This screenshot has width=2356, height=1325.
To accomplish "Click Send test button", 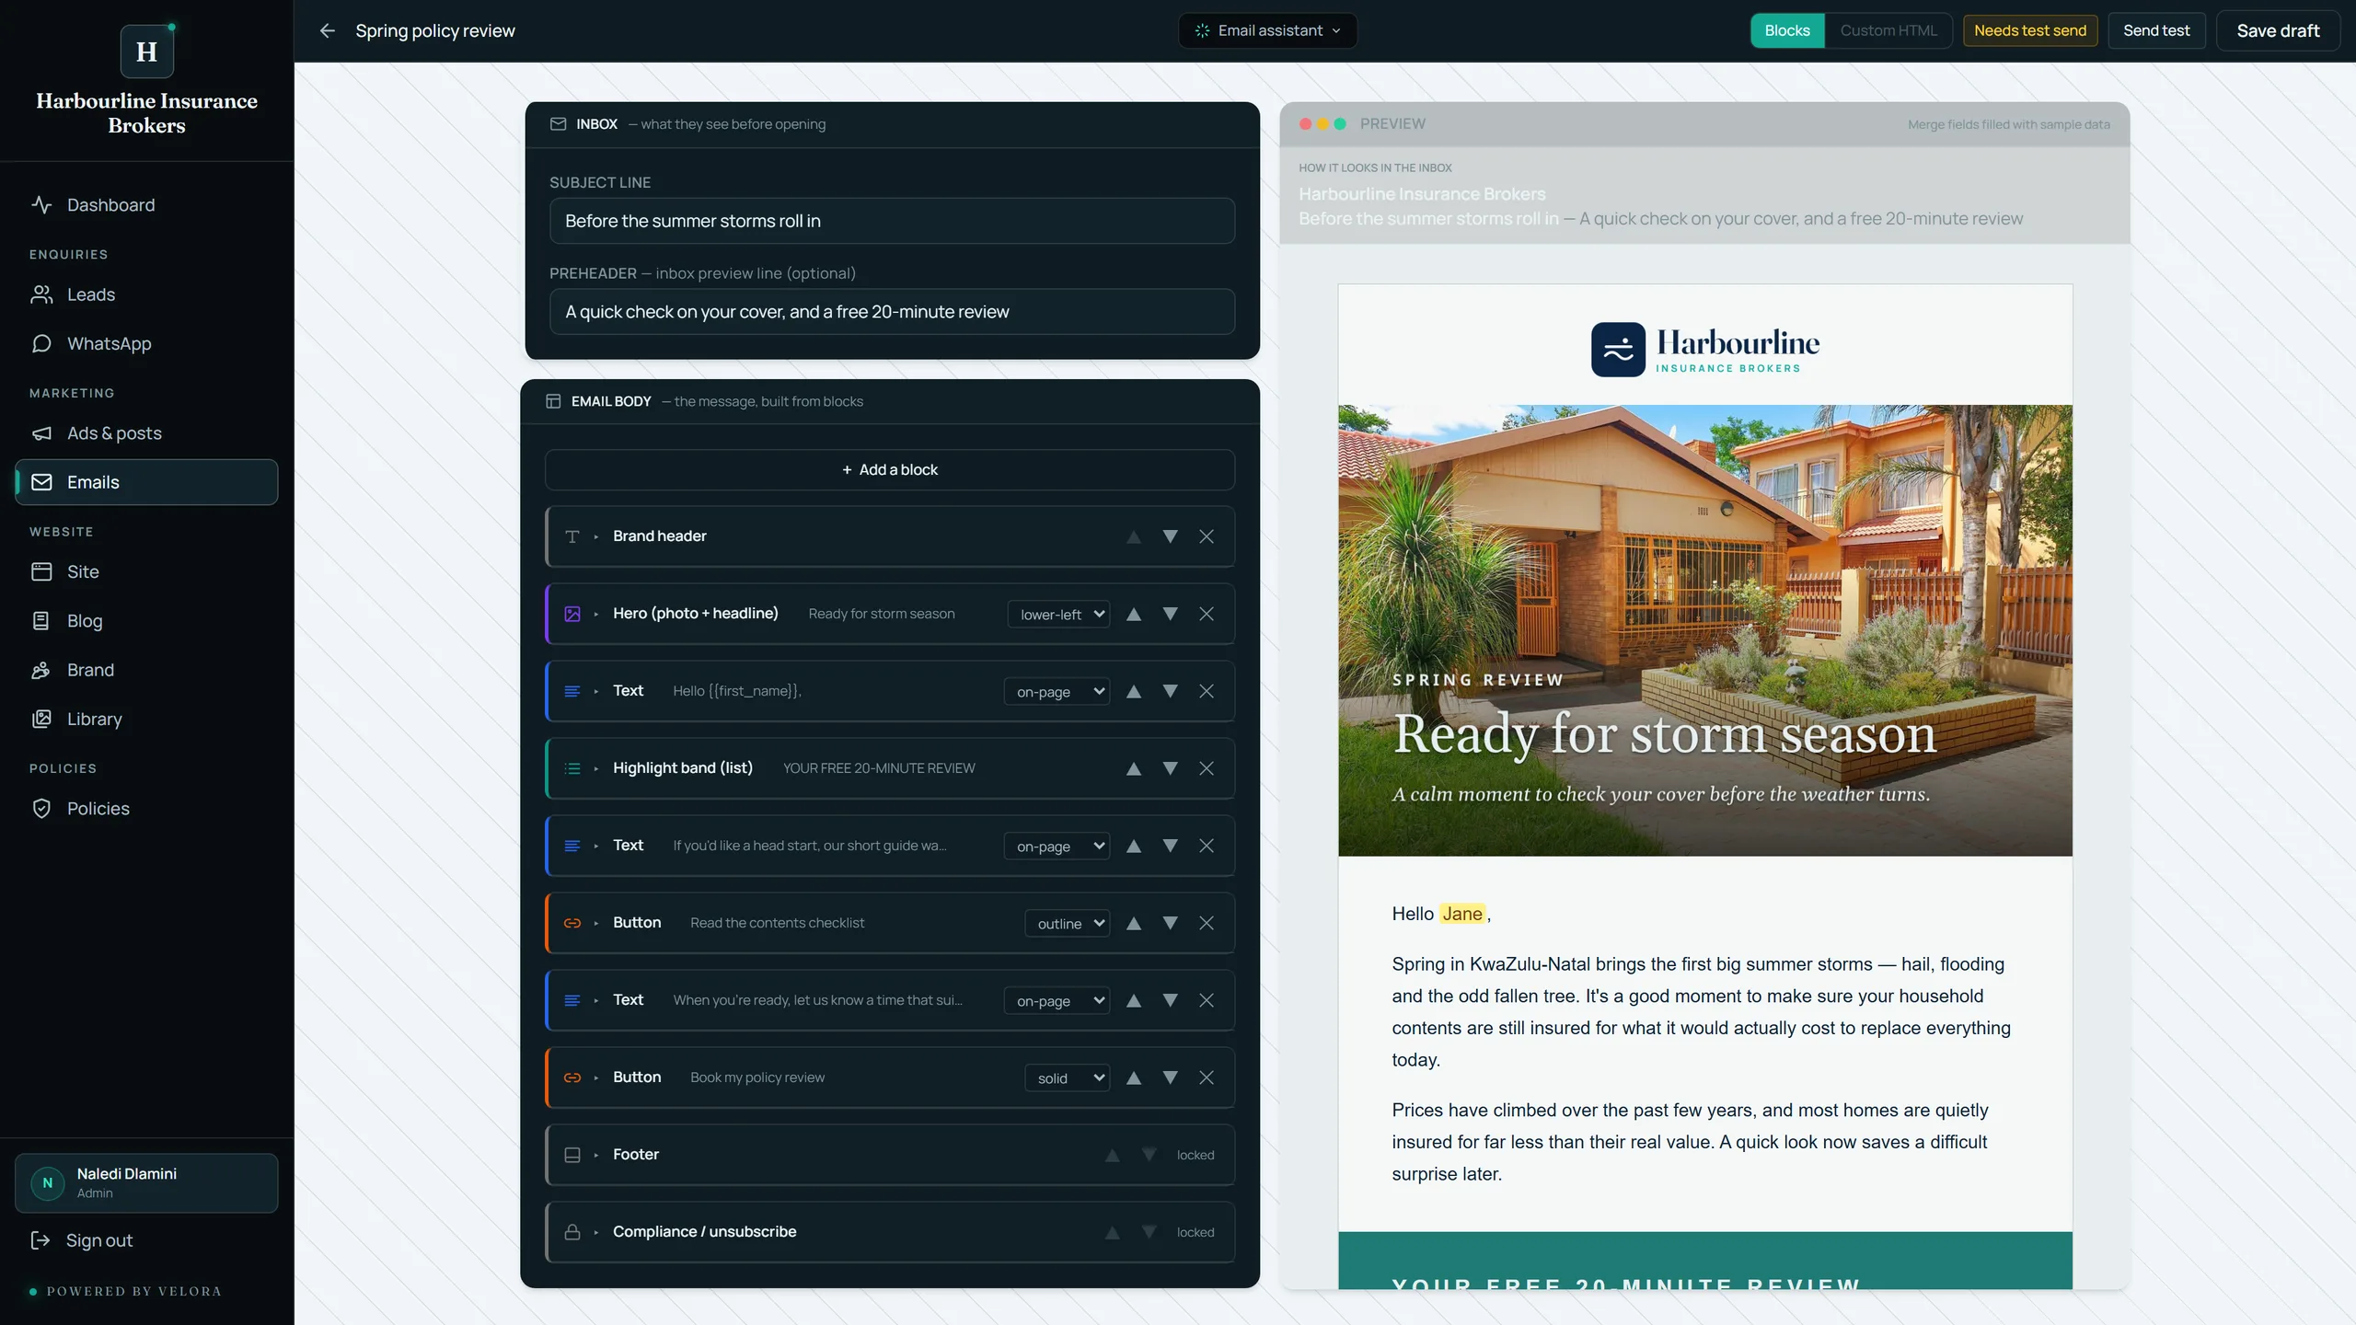I will pos(2156,30).
